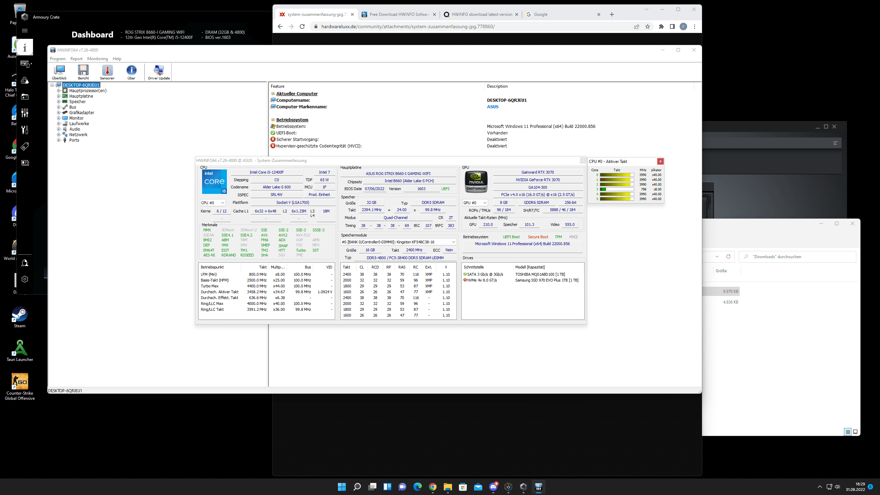Open Microsoft Edge from the taskbar
The image size is (880, 495).
click(417, 487)
